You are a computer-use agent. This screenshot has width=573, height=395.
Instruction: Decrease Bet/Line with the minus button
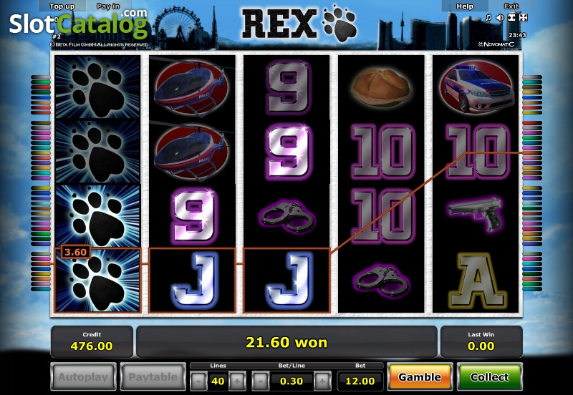[260, 381]
